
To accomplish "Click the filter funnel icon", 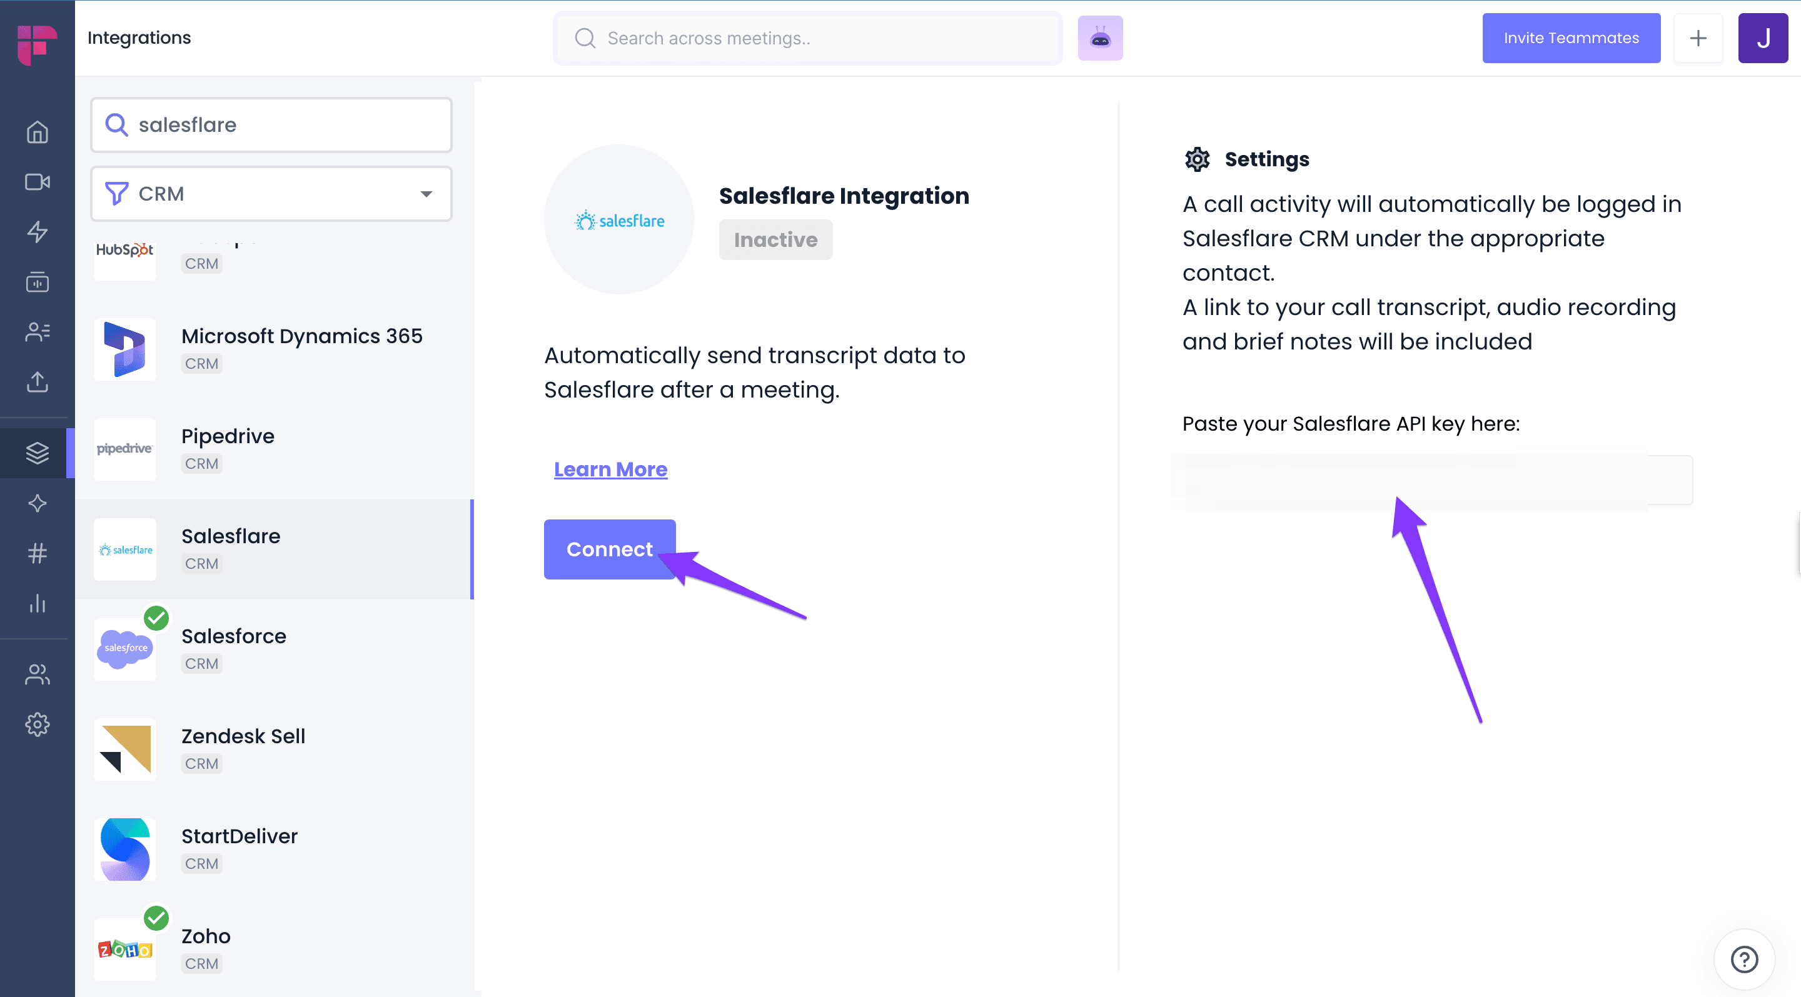I will 116,194.
